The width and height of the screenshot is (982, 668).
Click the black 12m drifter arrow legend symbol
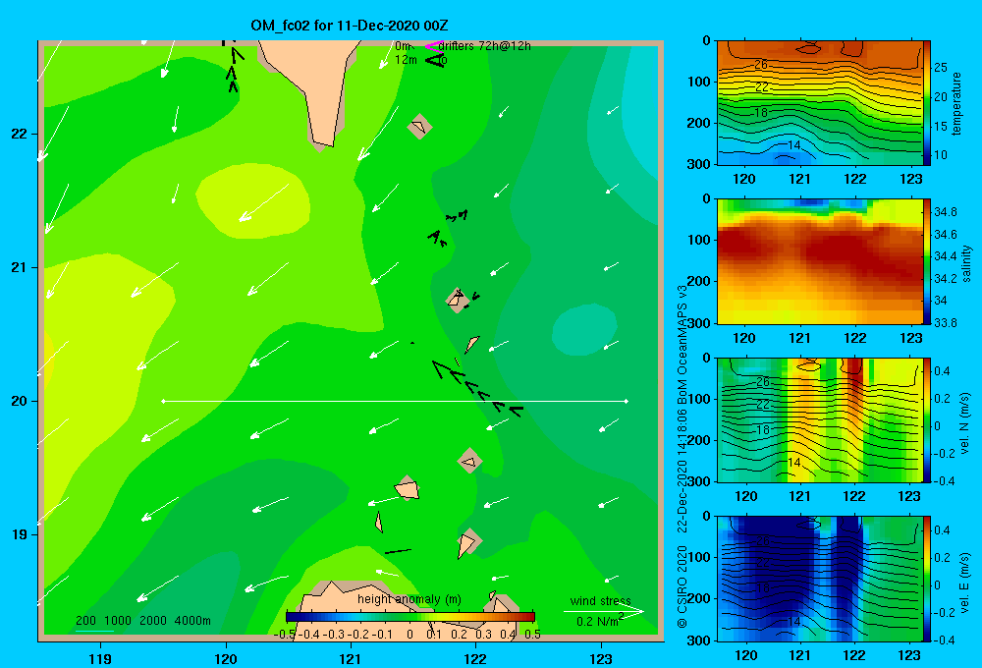435,60
